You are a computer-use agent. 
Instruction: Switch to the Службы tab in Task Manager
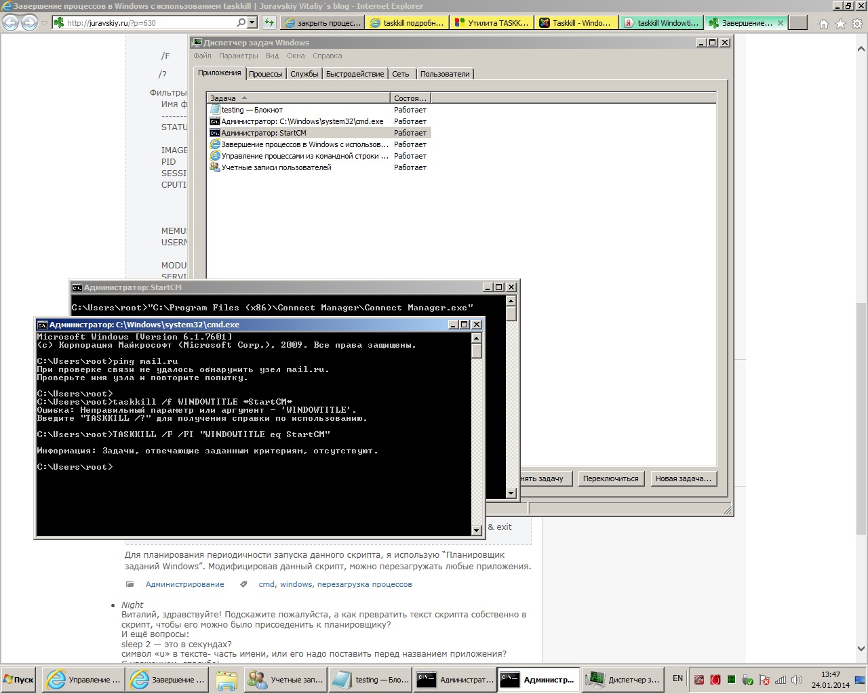click(304, 74)
